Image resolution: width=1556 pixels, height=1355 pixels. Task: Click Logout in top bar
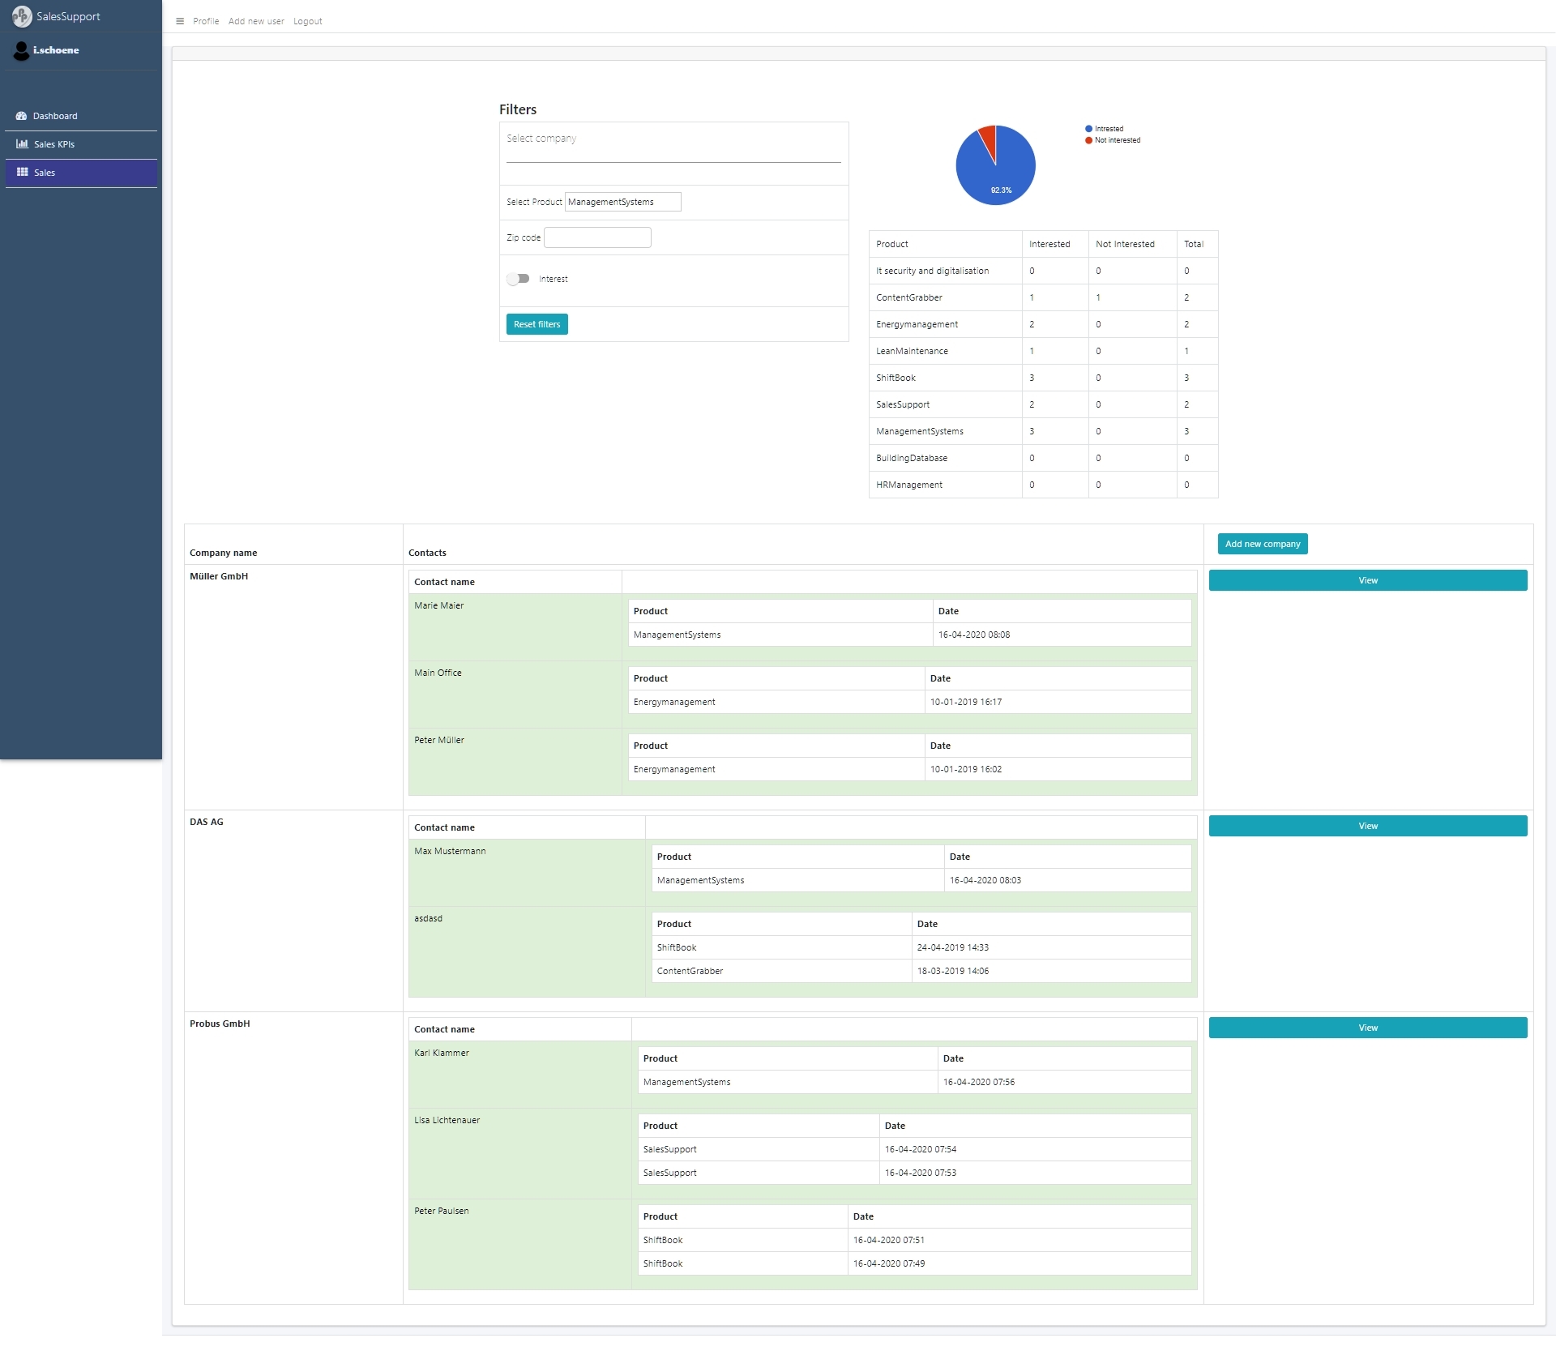307,22
